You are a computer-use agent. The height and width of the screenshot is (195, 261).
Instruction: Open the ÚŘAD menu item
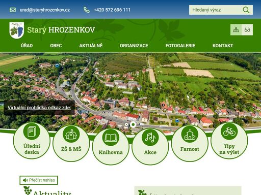click(x=27, y=46)
